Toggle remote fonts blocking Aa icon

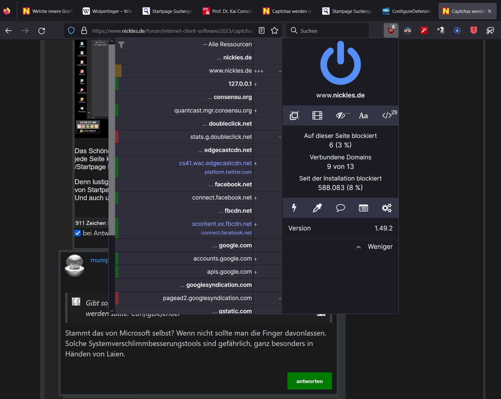(x=363, y=116)
